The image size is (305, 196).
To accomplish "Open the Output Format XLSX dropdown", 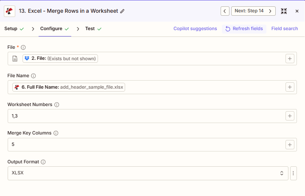I will [x=148, y=173].
